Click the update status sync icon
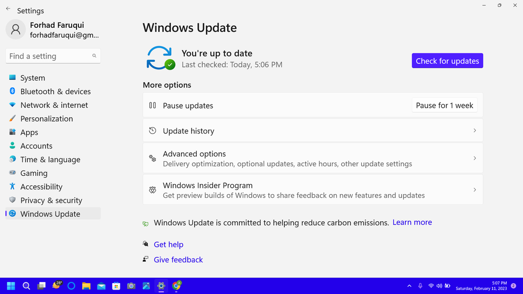 (160, 58)
